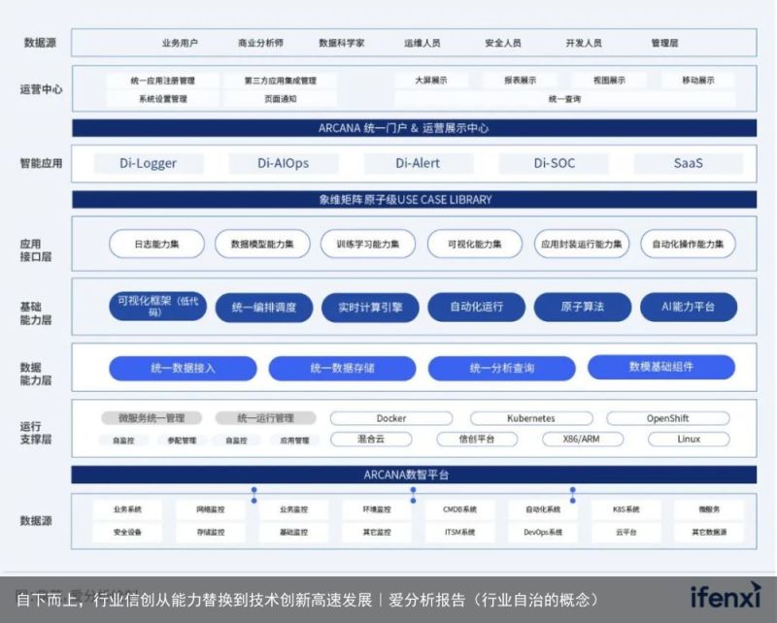777x623 pixels.
Task: Click the 数据科学家 label
Action: click(342, 43)
